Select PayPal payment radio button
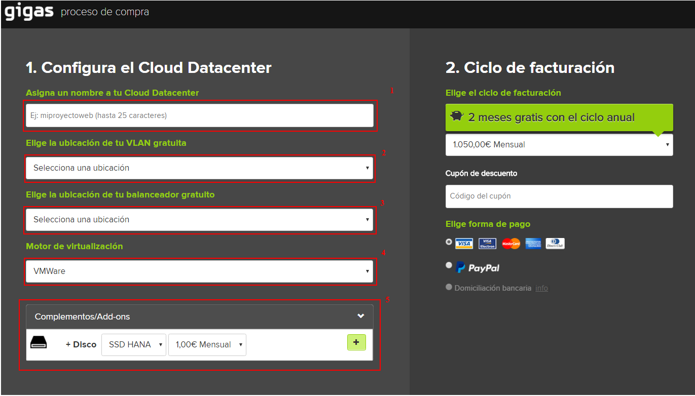Viewport: 695px width, 396px height. (449, 265)
